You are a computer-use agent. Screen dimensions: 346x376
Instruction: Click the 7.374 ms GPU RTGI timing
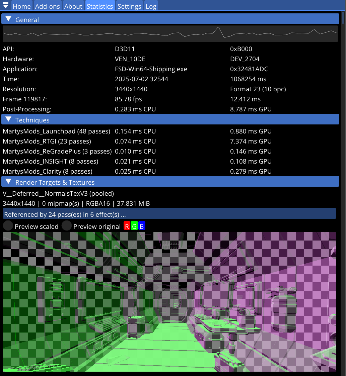[251, 141]
